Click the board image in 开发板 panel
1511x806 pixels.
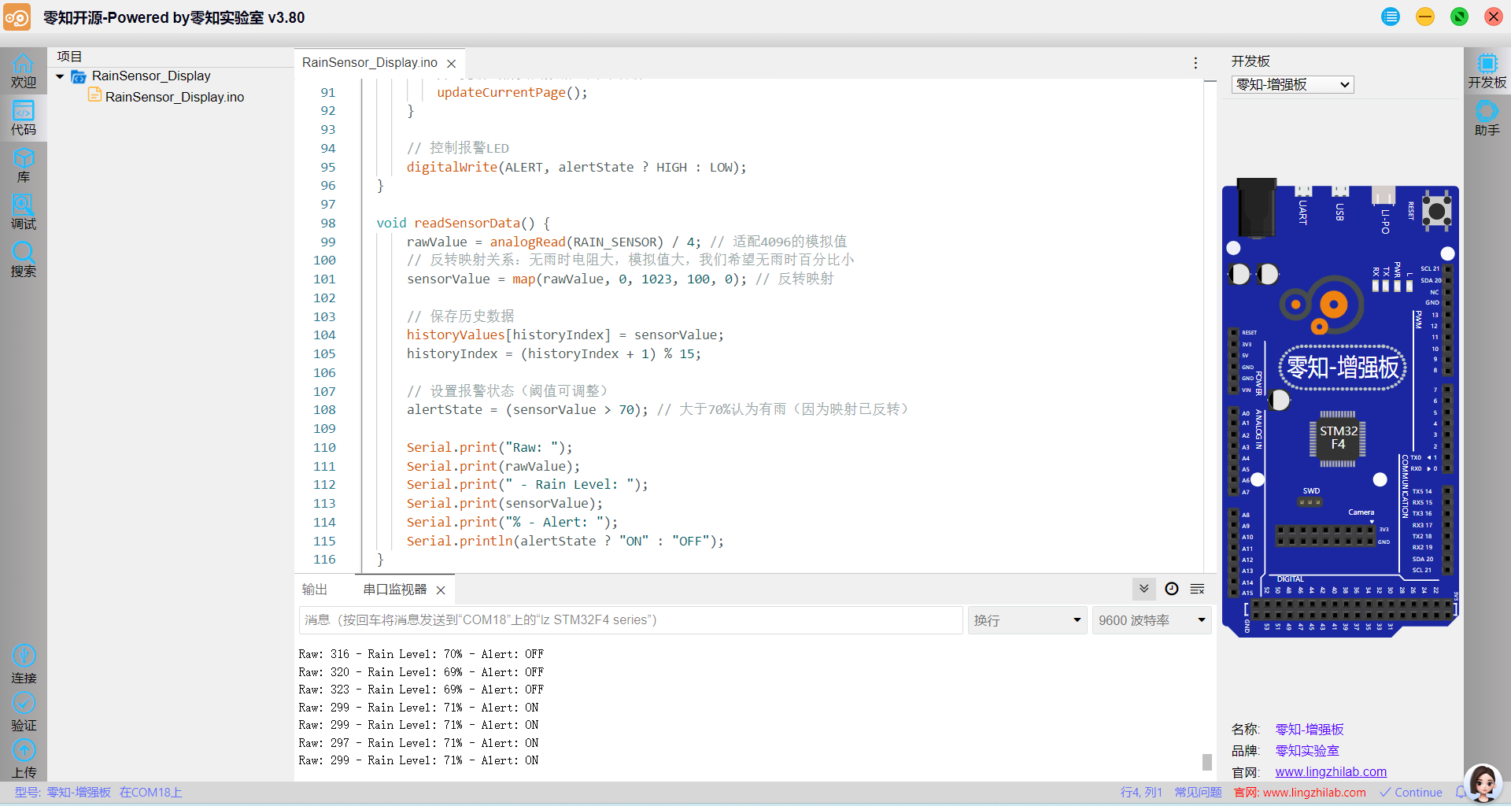point(1340,406)
